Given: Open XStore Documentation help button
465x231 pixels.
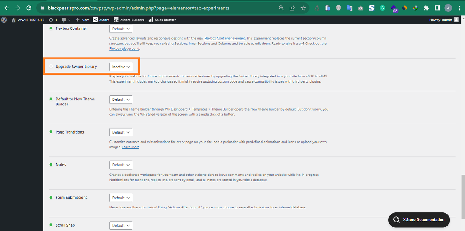Looking at the screenshot, I should coord(419,220).
